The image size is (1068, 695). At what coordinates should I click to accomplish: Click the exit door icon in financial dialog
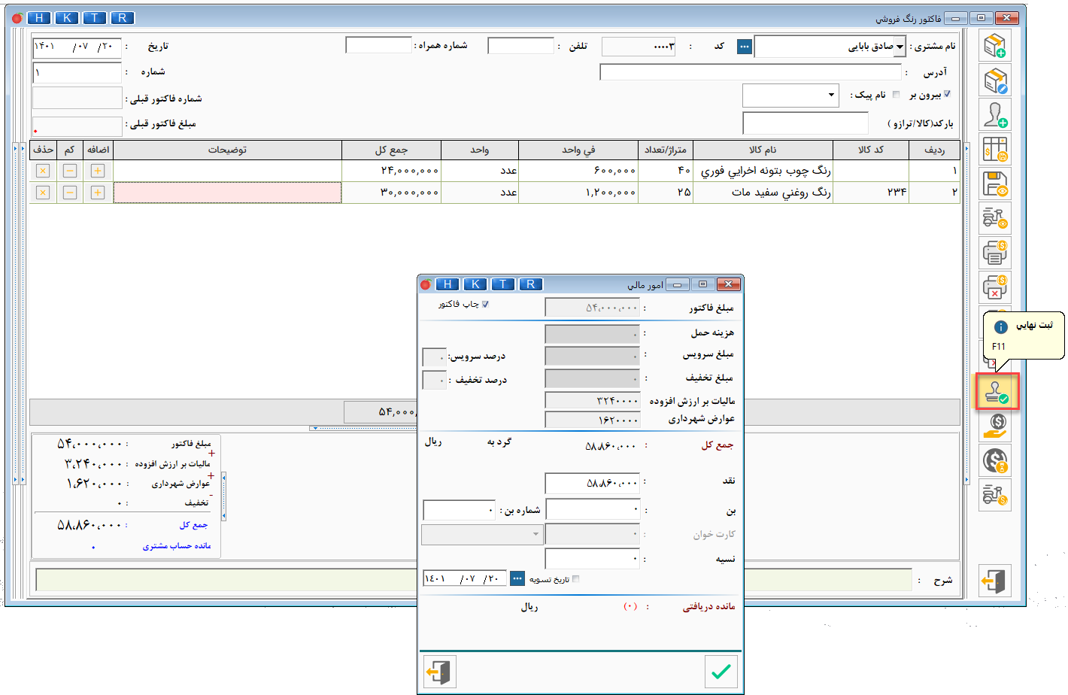(439, 671)
